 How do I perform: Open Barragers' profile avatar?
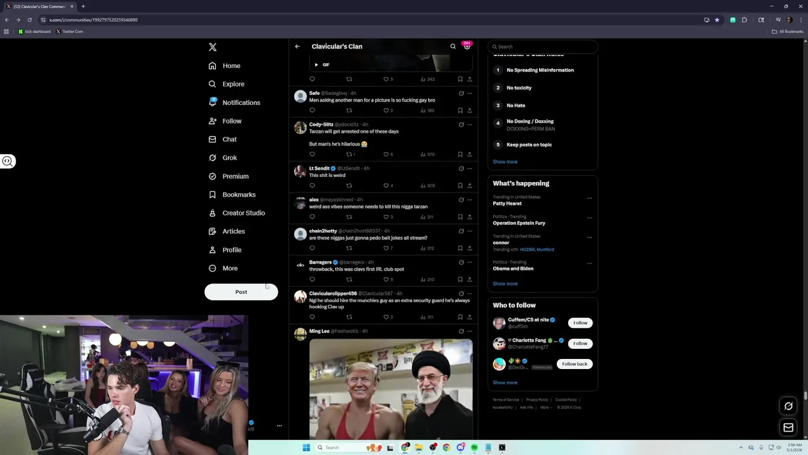300,265
